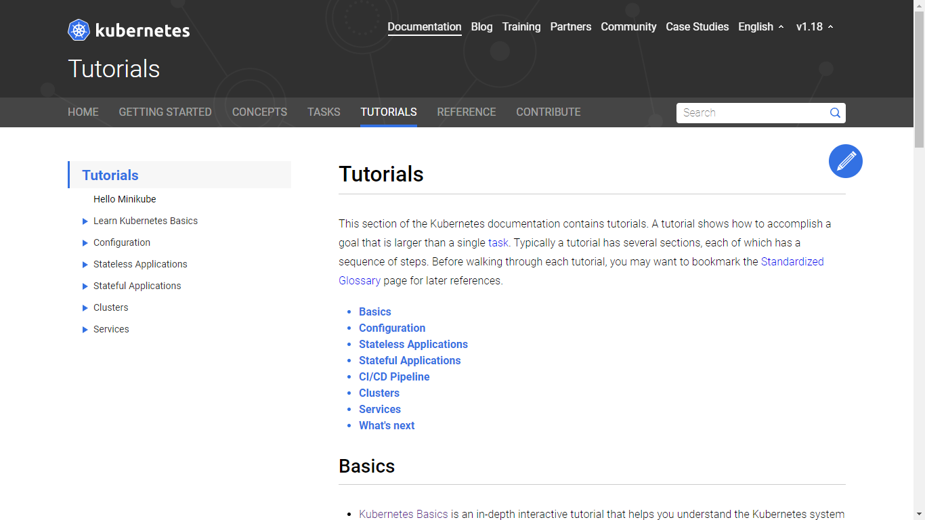Expand Stateless Applications in the sidebar
The image size is (925, 520).
85,265
